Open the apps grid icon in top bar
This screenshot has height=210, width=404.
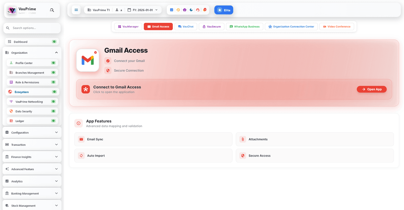click(x=172, y=10)
